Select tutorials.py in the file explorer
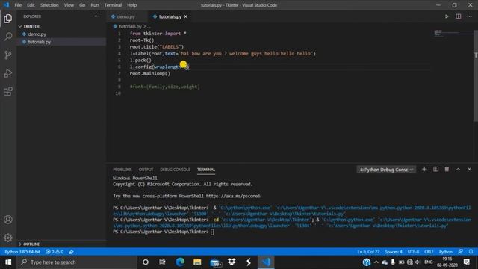Viewport: 478px width, 269px height. tap(40, 42)
